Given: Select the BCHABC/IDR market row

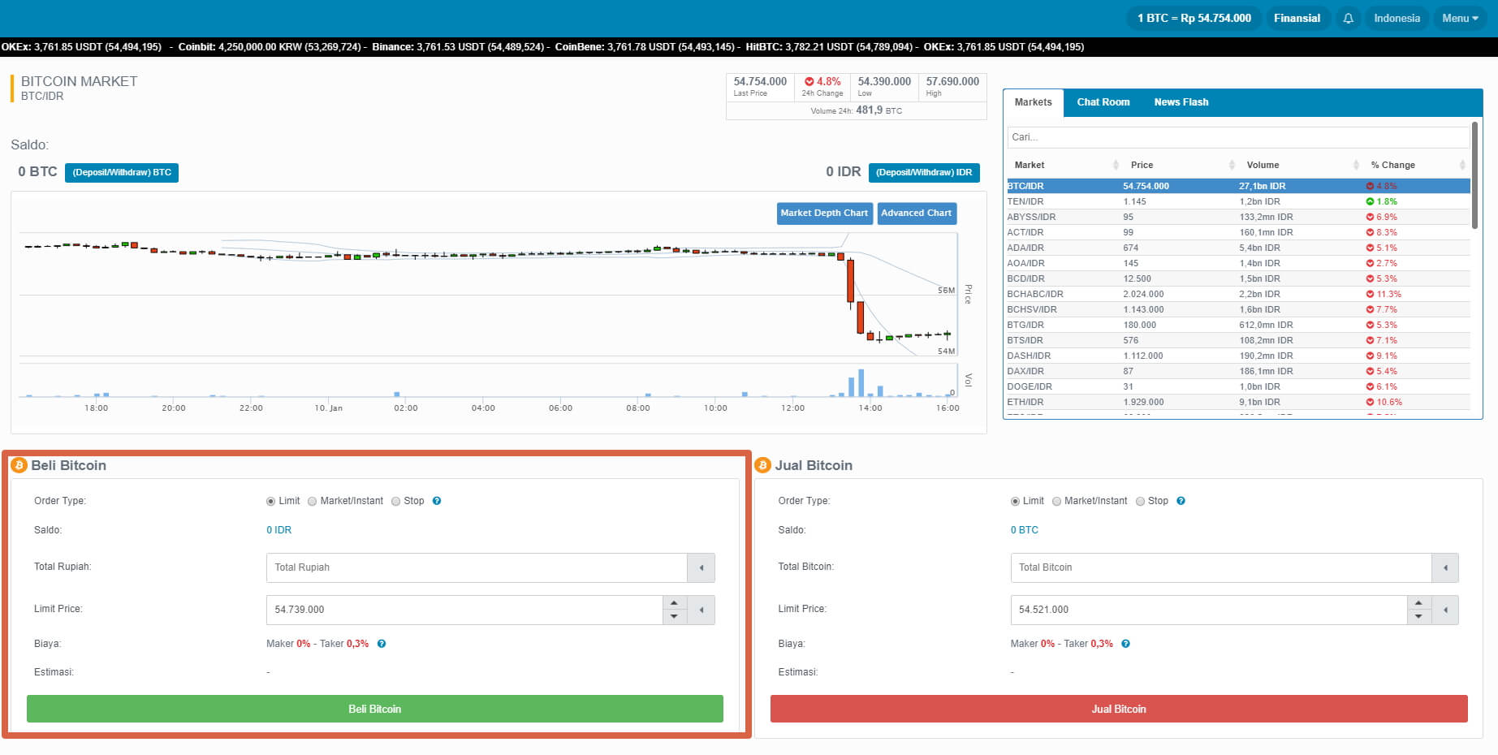Looking at the screenshot, I should pyautogui.click(x=1238, y=294).
